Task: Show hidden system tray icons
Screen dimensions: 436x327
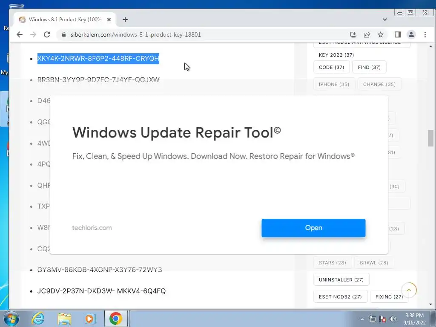Action: [x=362, y=319]
